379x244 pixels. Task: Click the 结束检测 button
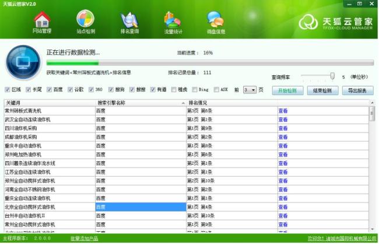click(x=322, y=90)
